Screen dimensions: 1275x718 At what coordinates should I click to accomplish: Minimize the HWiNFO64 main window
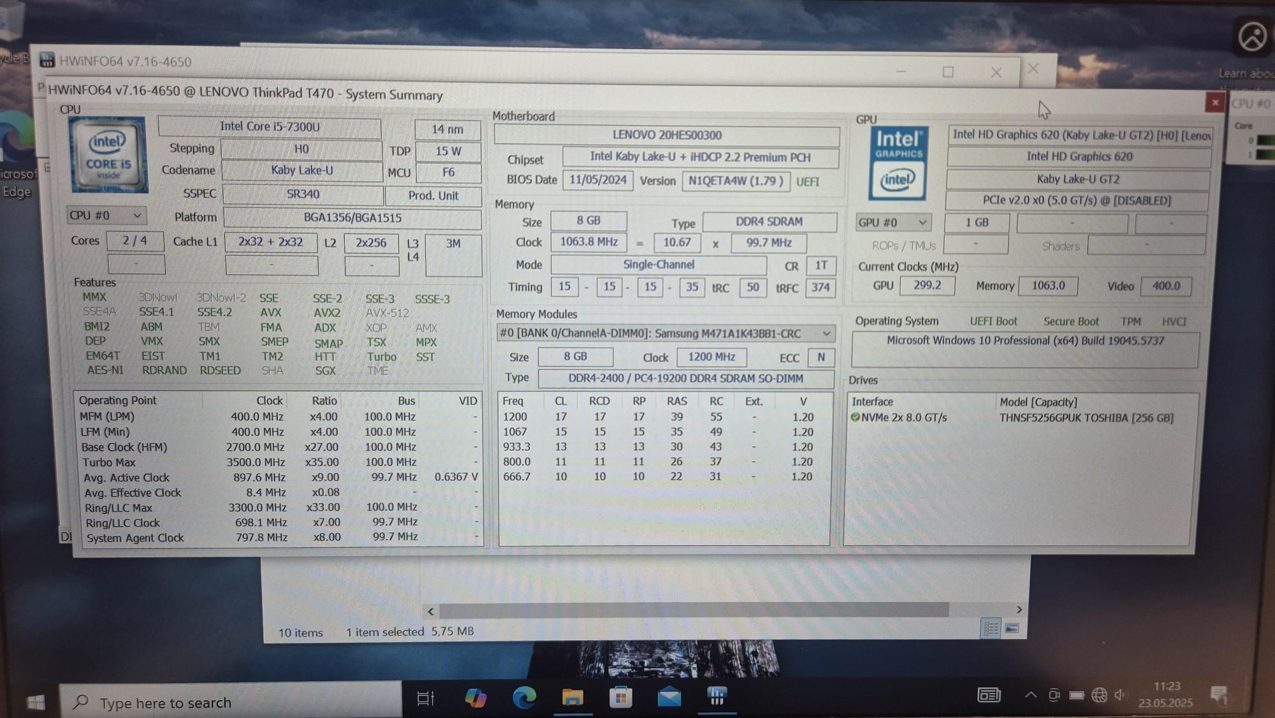point(901,71)
